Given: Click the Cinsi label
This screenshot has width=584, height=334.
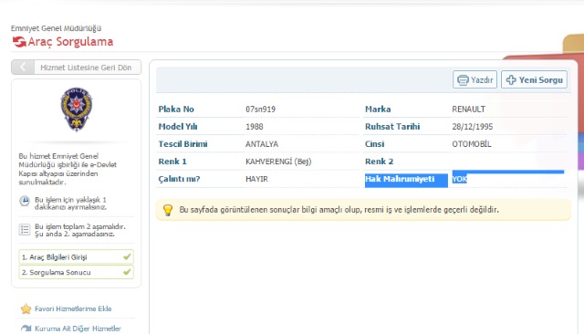Looking at the screenshot, I should [x=374, y=144].
